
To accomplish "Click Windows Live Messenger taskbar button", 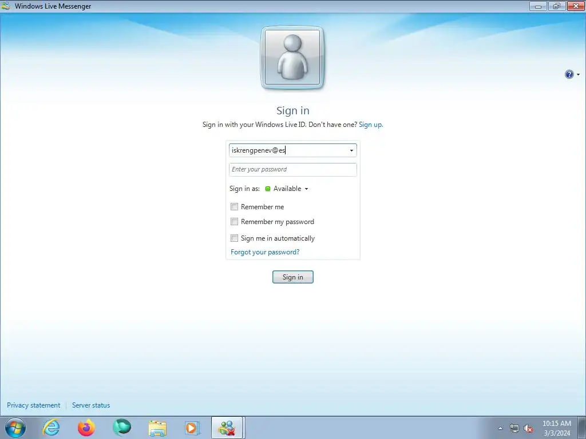I will [x=228, y=428].
